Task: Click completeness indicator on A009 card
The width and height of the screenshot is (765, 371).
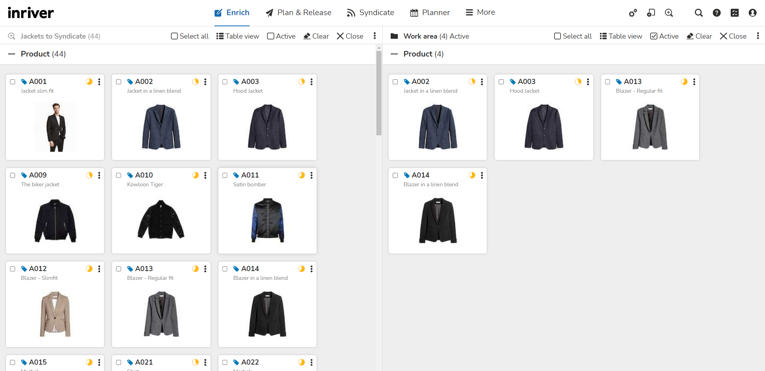Action: (89, 175)
